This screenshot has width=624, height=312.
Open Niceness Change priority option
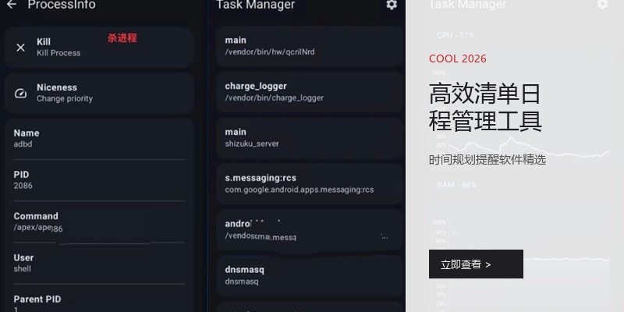point(99,93)
